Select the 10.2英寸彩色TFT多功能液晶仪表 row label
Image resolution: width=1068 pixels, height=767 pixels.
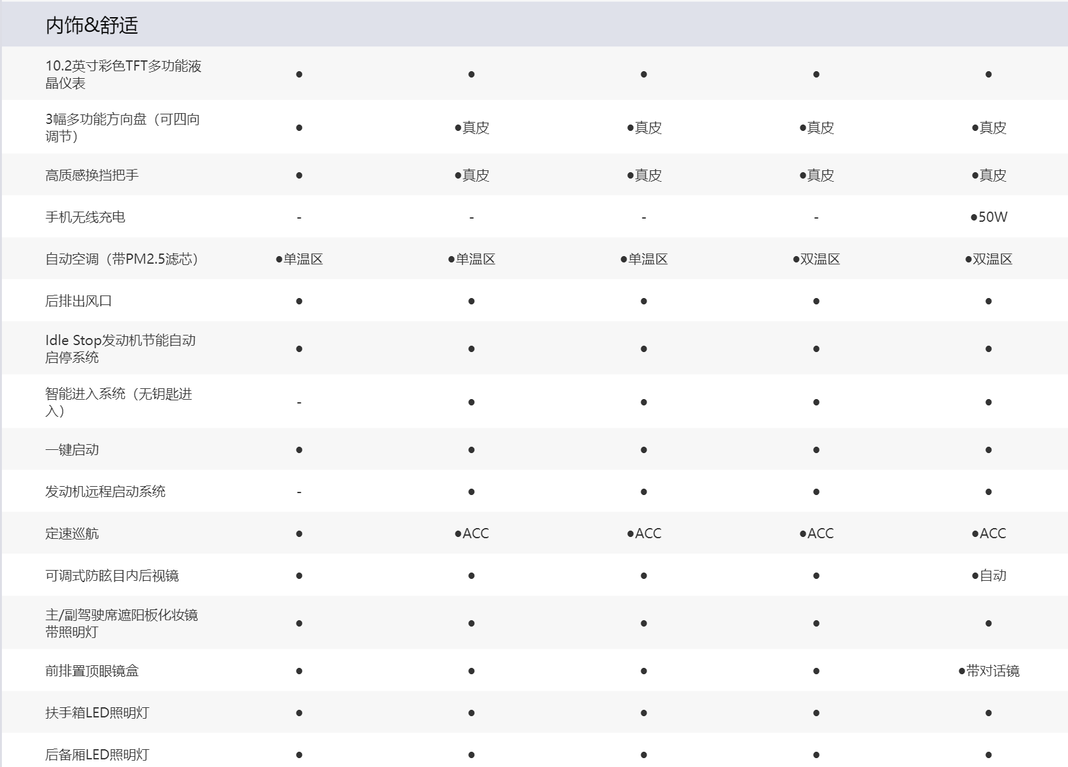[x=123, y=74]
